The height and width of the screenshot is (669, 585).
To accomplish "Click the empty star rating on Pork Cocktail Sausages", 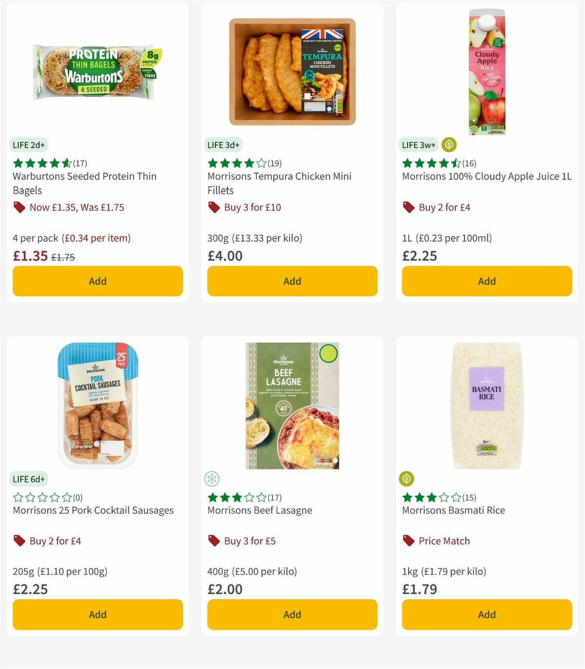I will pyautogui.click(x=42, y=497).
